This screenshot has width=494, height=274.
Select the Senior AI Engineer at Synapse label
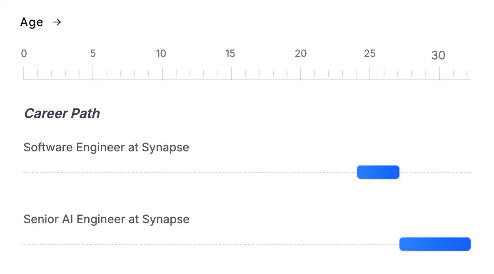(106, 219)
